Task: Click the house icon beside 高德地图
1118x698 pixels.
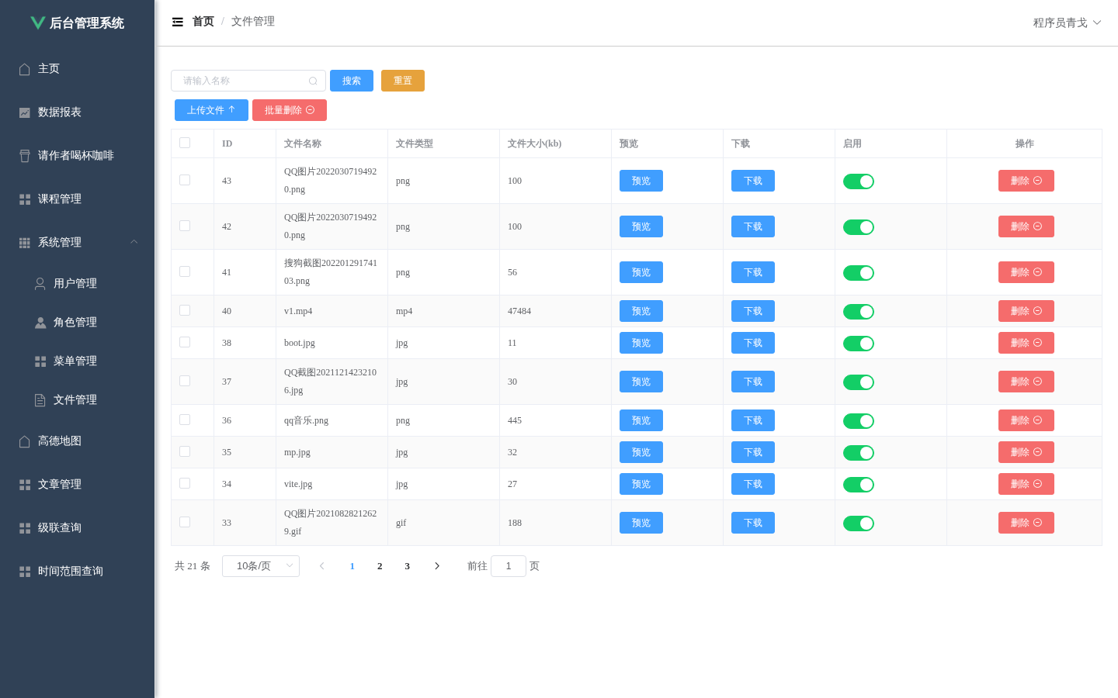Action: point(25,441)
